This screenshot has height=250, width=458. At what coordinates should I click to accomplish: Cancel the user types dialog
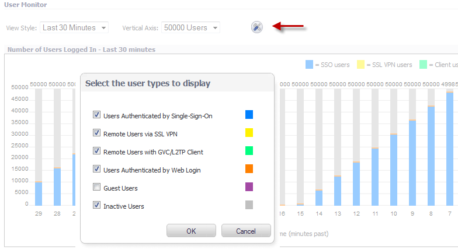[246, 231]
